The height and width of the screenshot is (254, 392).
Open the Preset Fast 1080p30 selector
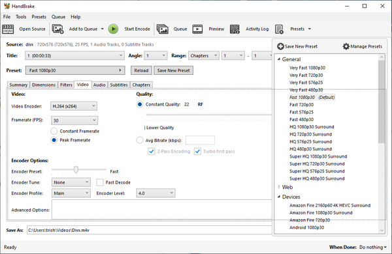(75, 70)
